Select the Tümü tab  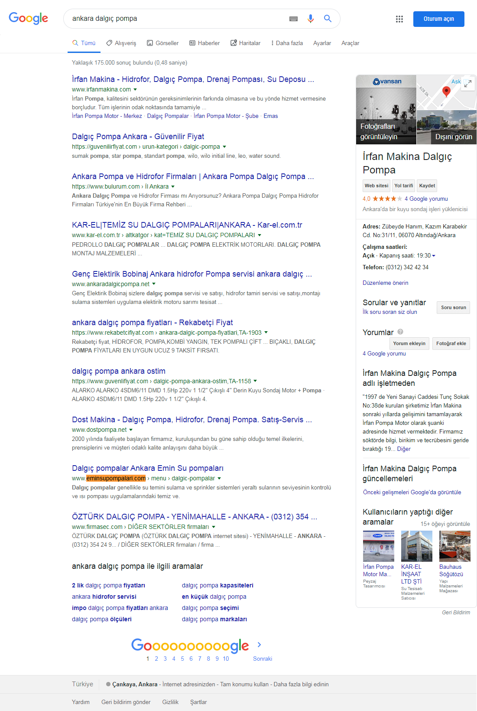(84, 43)
